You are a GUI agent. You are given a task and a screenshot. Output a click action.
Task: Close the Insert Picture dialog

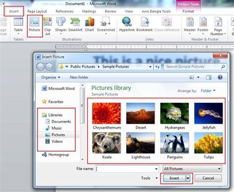(x=220, y=56)
